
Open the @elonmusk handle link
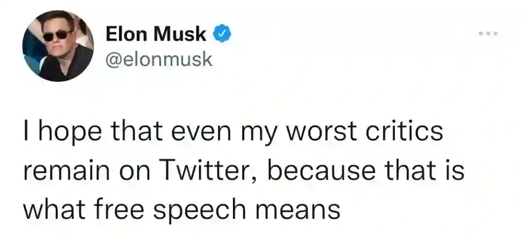158,59
